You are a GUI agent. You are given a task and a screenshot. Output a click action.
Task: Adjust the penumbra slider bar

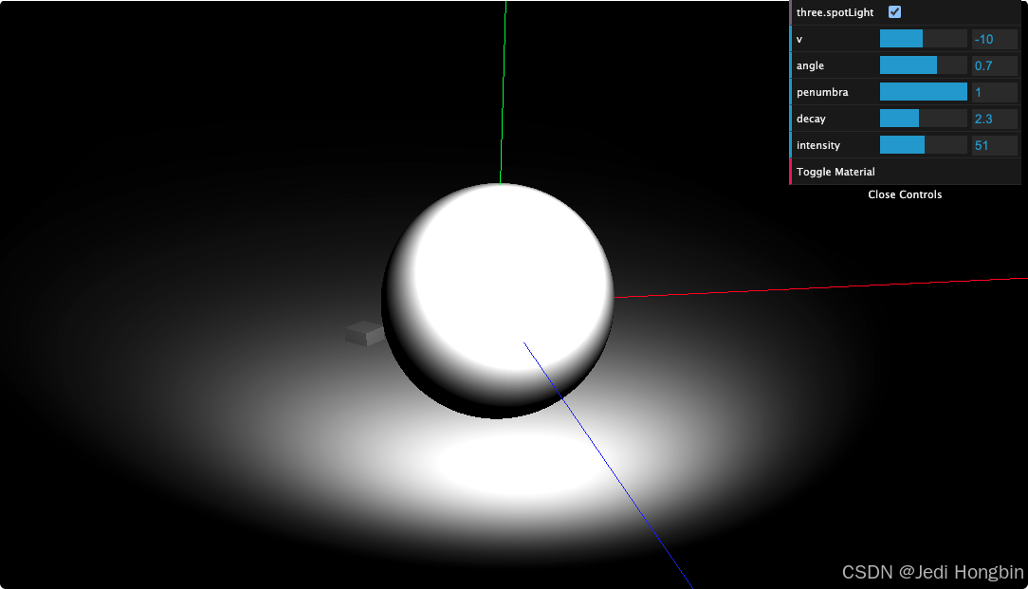click(x=923, y=92)
